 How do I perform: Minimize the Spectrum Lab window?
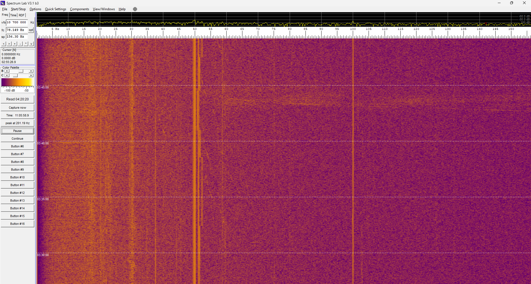point(499,3)
